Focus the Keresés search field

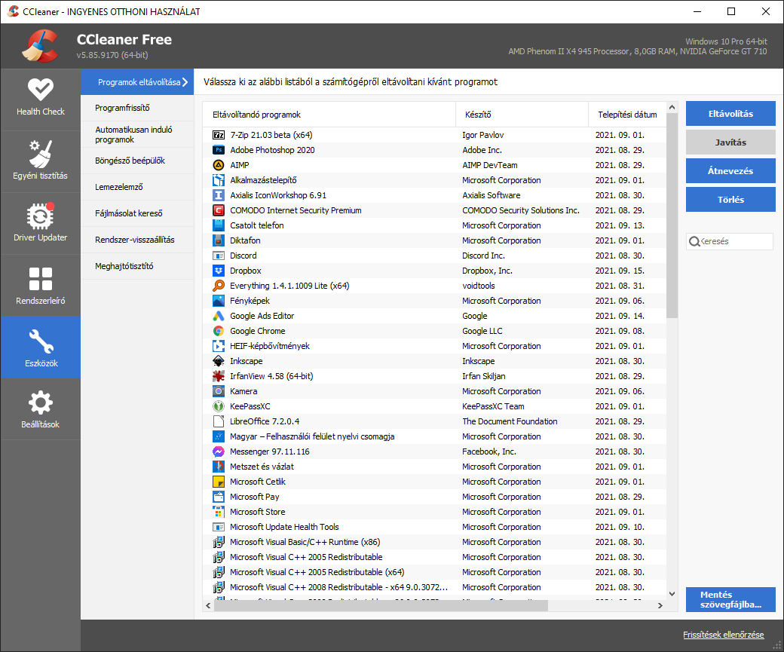tap(730, 241)
